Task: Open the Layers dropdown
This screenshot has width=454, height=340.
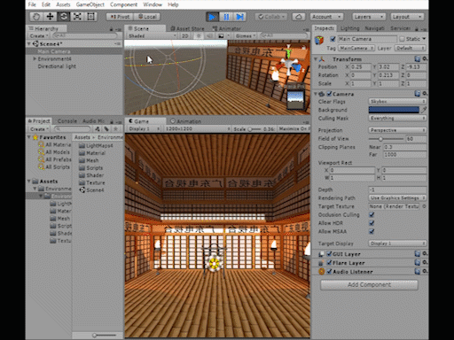Action: pyautogui.click(x=369, y=17)
